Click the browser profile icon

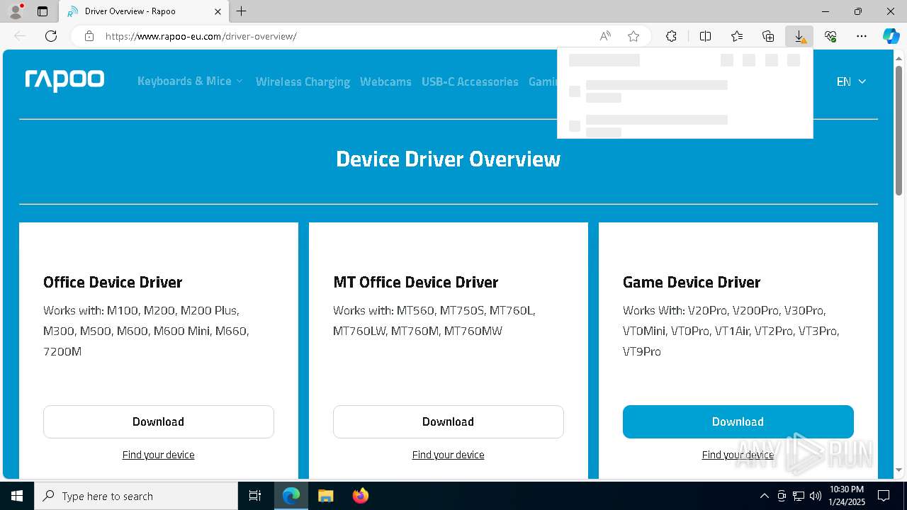[16, 11]
